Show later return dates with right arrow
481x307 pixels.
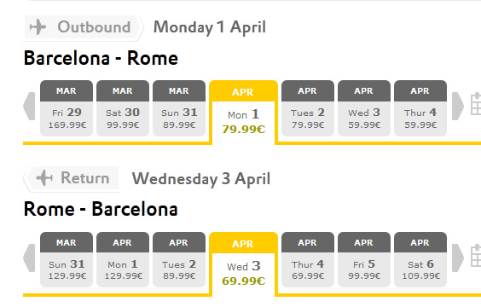tap(458, 258)
